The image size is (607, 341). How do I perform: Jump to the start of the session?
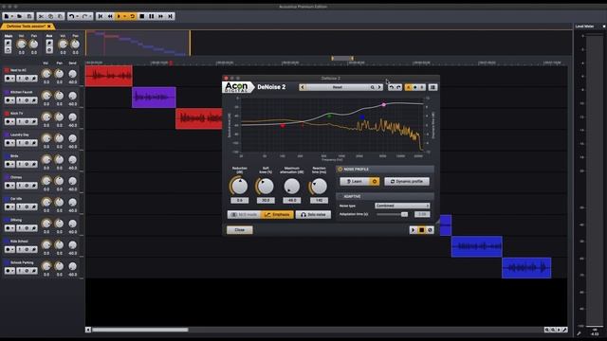(x=101, y=16)
